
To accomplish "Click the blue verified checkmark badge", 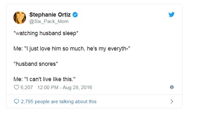I will click(x=75, y=15).
